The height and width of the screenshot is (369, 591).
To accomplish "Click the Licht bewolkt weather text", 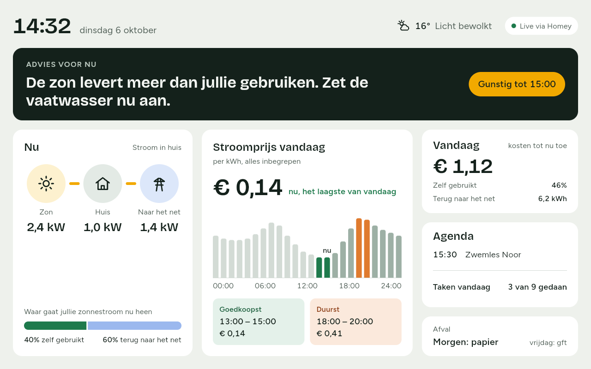I will click(463, 26).
